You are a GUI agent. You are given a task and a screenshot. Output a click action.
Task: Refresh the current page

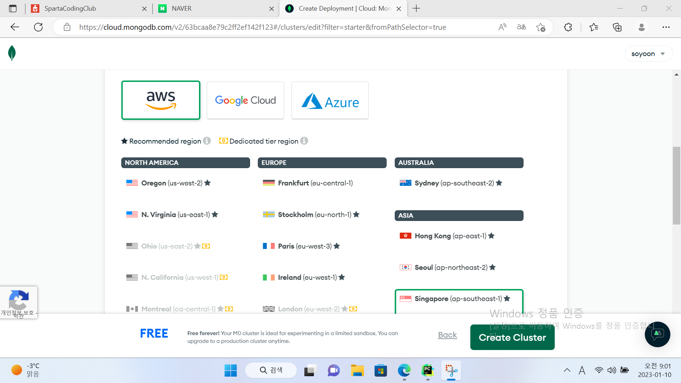click(x=38, y=27)
